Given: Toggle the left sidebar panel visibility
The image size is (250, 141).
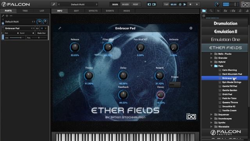Looking at the screenshot, I should (149, 4).
